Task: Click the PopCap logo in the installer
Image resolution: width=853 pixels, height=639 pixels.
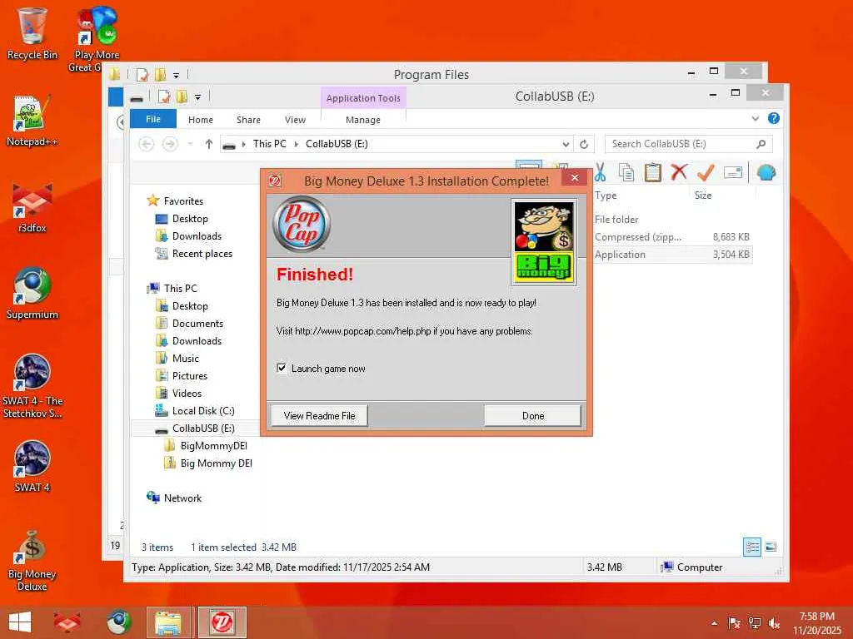Action: coord(302,224)
